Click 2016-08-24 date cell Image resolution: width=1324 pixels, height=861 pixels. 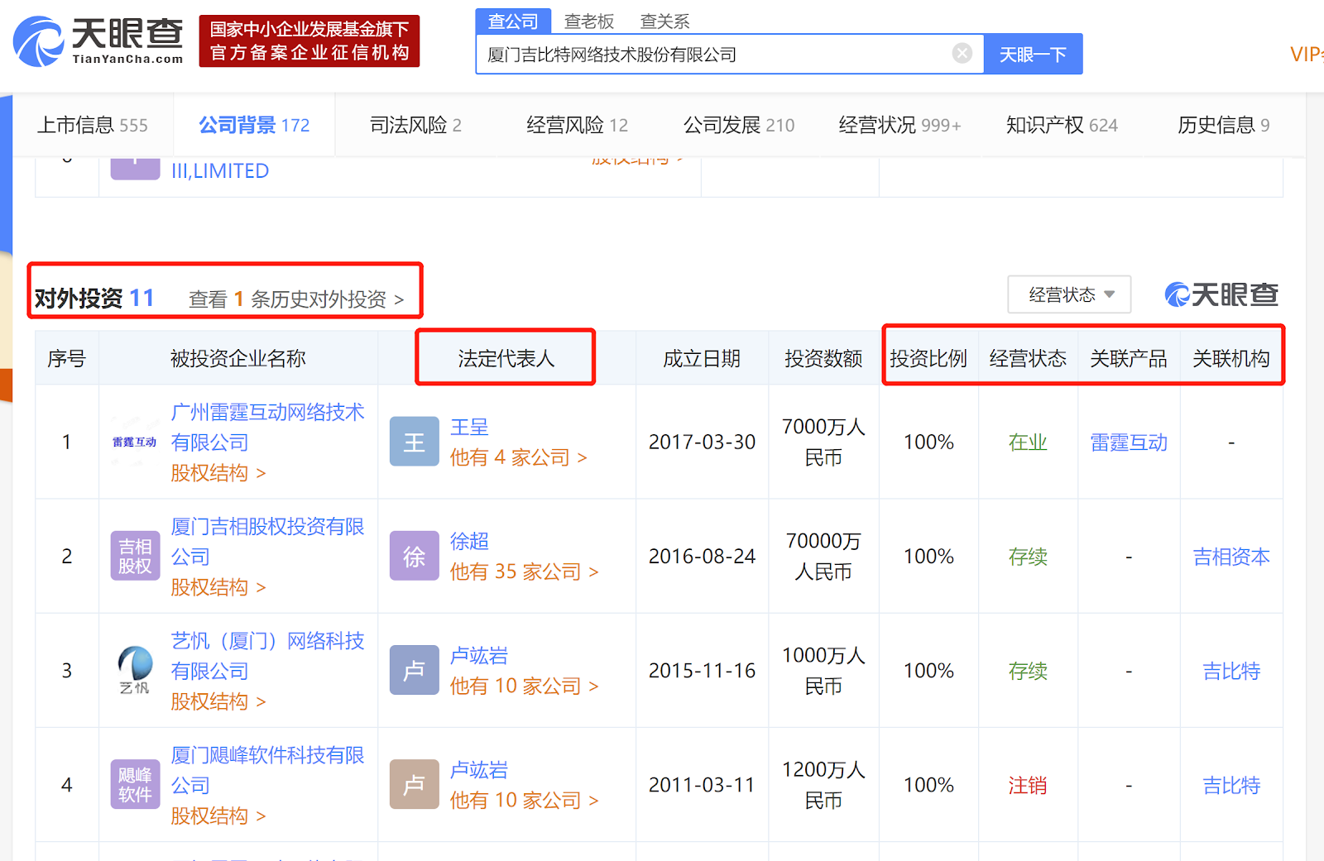click(702, 556)
